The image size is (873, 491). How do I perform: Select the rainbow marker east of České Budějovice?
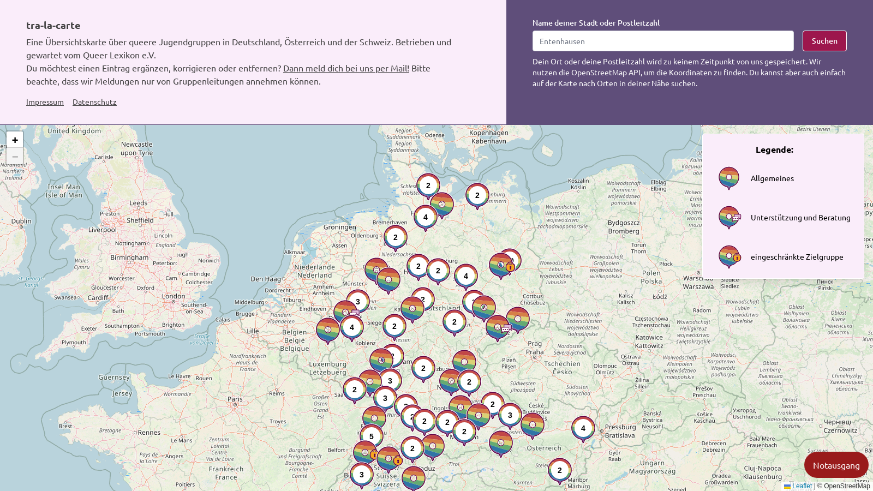(533, 426)
